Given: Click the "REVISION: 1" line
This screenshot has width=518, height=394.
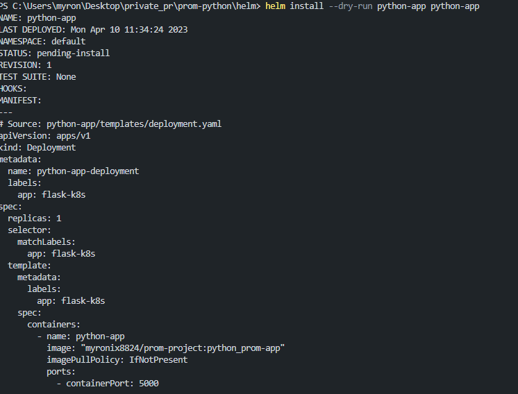Looking at the screenshot, I should pyautogui.click(x=26, y=65).
